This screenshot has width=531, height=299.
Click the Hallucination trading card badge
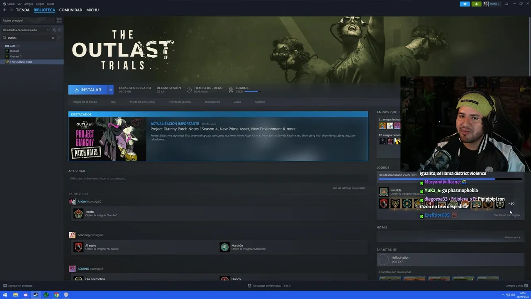click(x=384, y=260)
